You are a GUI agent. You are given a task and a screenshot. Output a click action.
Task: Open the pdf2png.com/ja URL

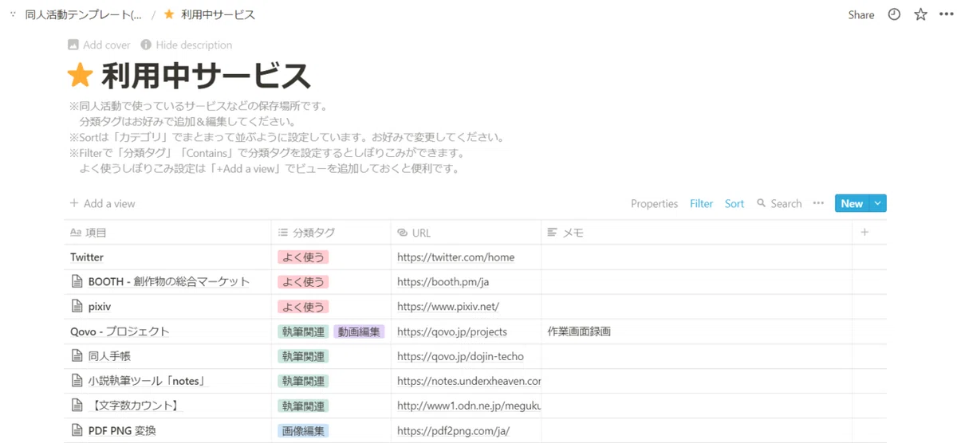453,430
